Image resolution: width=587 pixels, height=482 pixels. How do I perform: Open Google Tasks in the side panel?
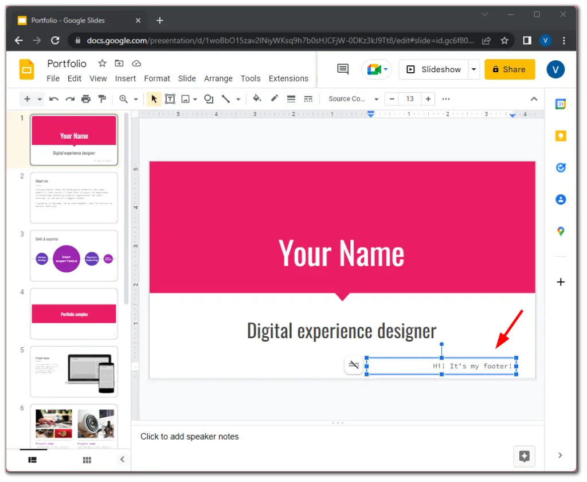[x=560, y=167]
